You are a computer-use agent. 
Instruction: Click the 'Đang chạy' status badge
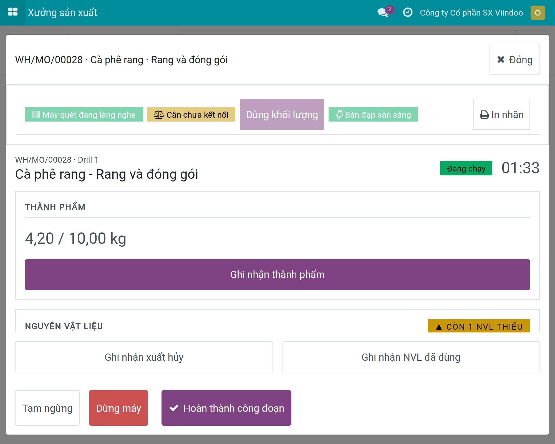[466, 168]
